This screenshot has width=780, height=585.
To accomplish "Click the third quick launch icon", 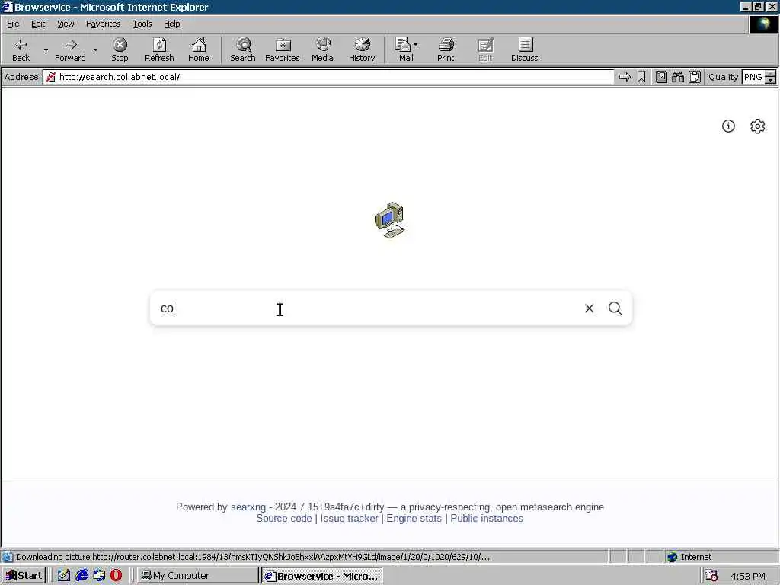I will click(99, 576).
